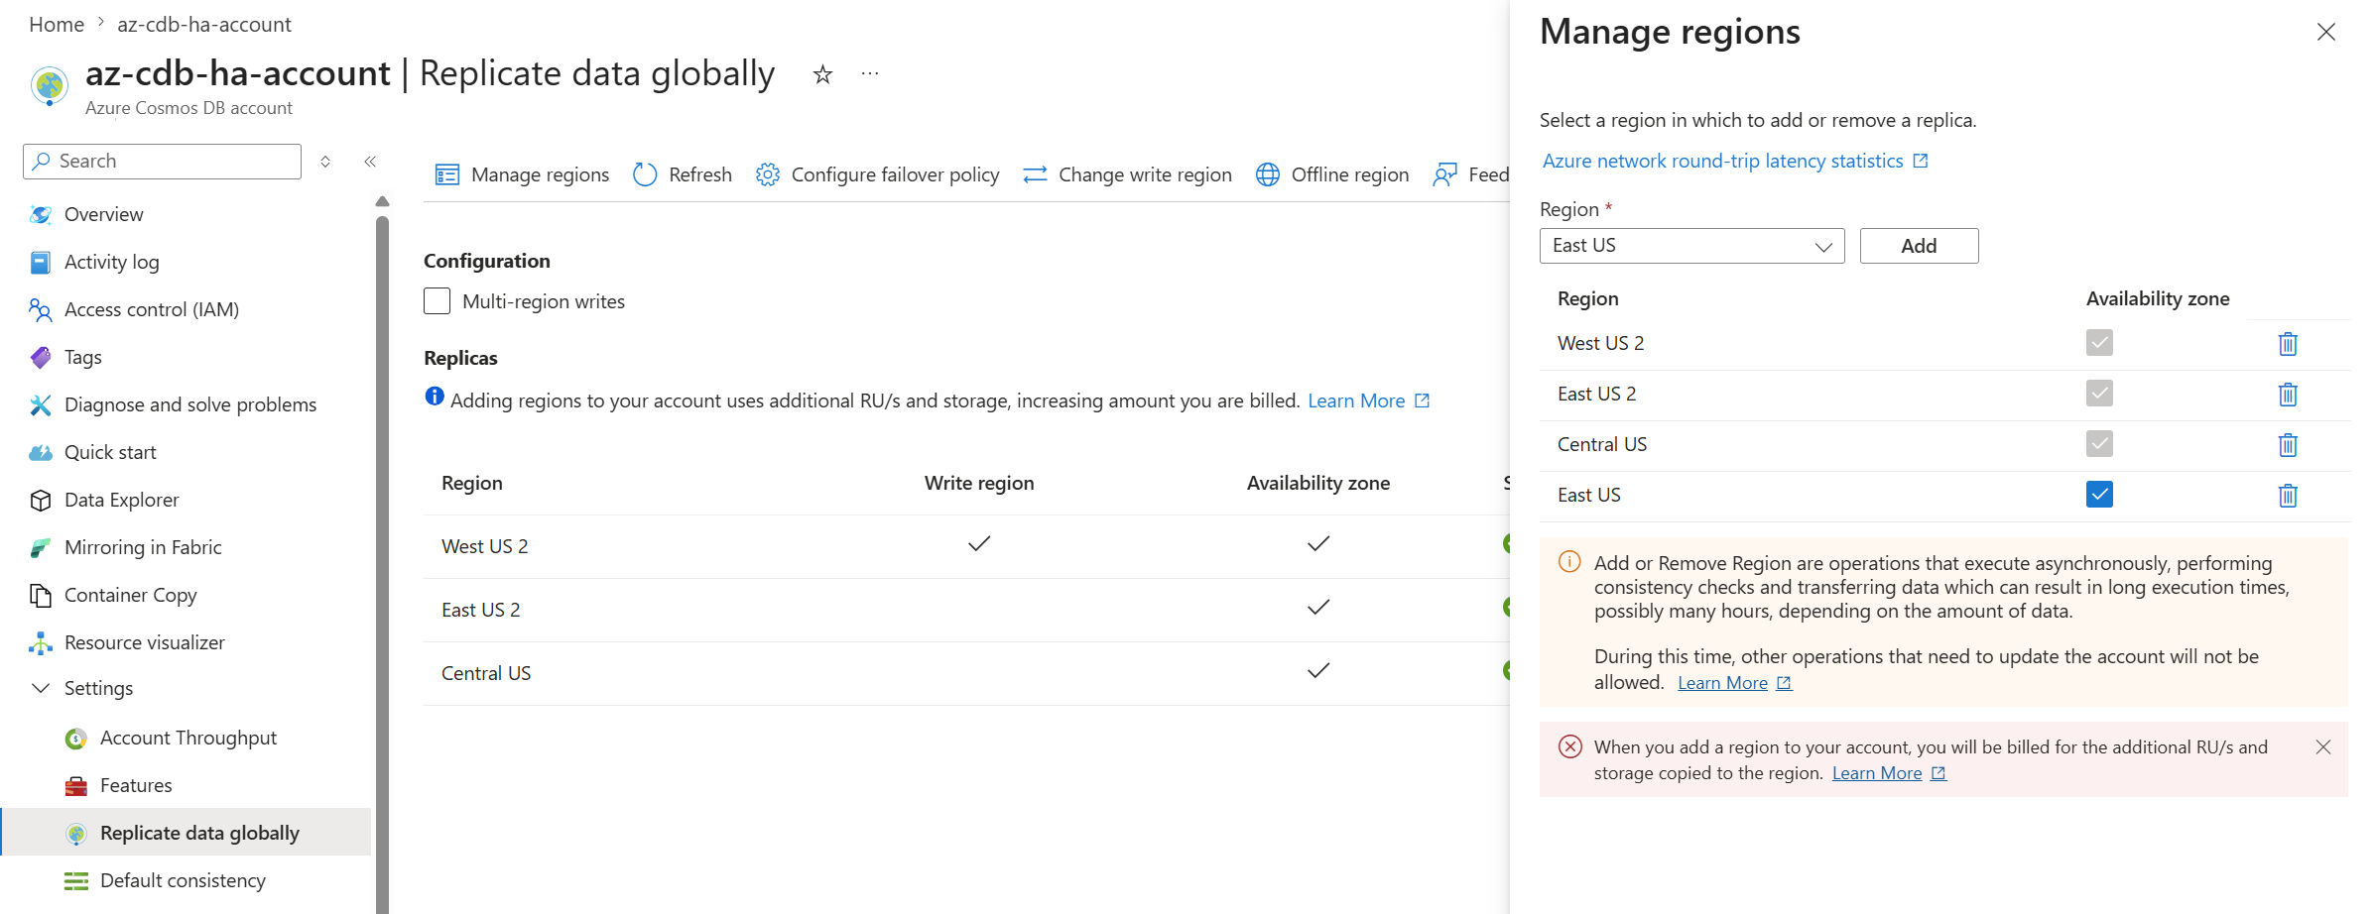Image resolution: width=2376 pixels, height=914 pixels.
Task: Click Home in the breadcrumb
Action: [x=57, y=25]
